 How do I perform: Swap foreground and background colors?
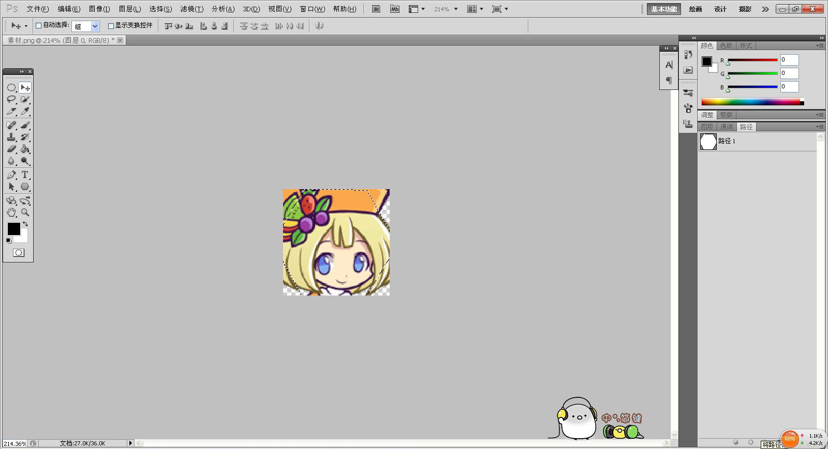[x=25, y=224]
